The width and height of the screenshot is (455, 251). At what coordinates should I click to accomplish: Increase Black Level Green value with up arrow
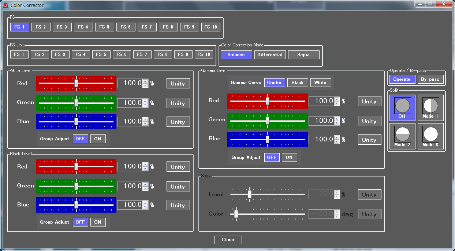(145, 184)
